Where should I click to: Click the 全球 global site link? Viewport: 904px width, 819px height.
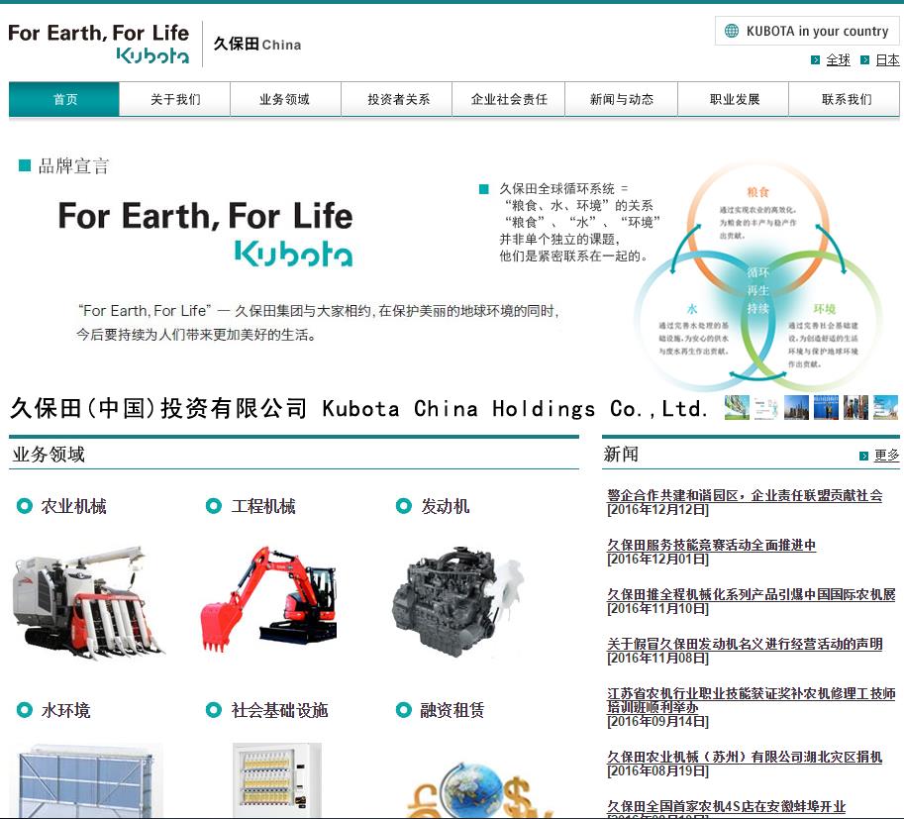[x=838, y=60]
